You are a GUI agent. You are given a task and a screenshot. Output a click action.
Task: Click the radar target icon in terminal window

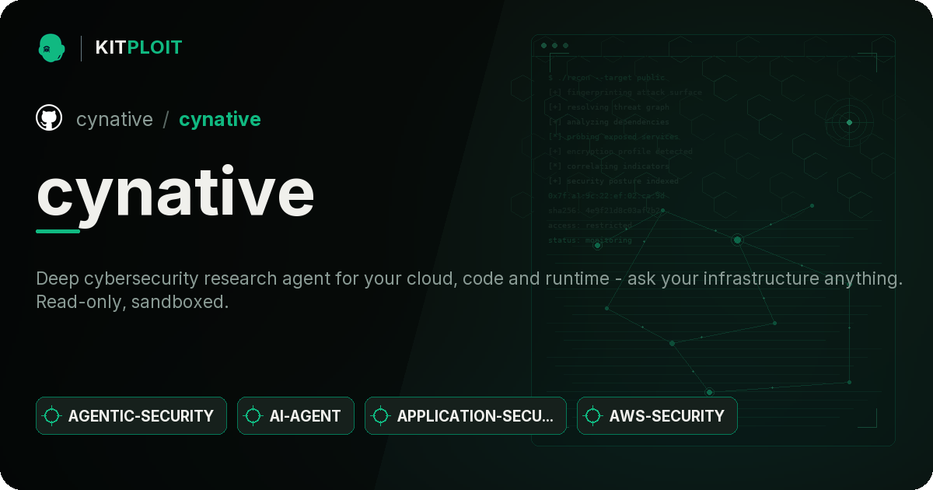849,122
